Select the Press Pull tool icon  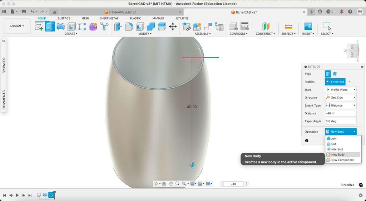point(118,26)
